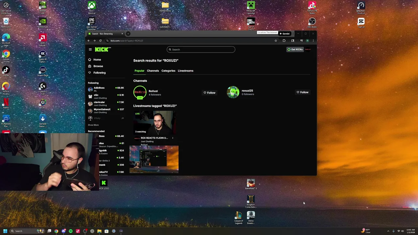Go back in Chrome

tap(88, 41)
